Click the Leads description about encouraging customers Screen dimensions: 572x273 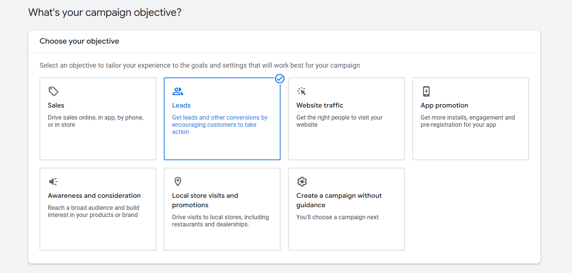220,124
